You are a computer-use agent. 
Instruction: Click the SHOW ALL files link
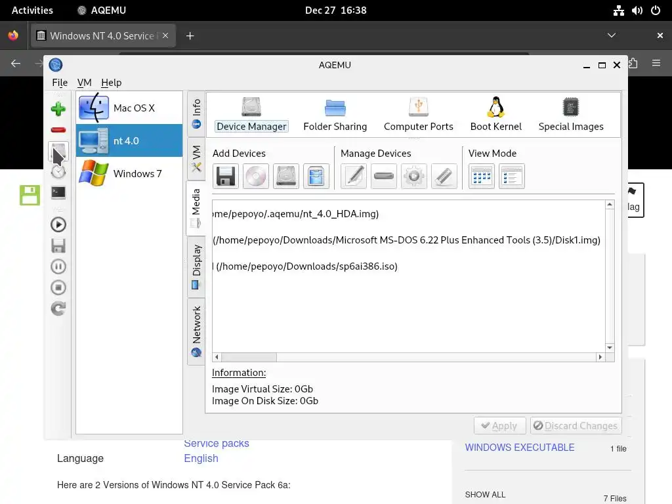tap(485, 495)
